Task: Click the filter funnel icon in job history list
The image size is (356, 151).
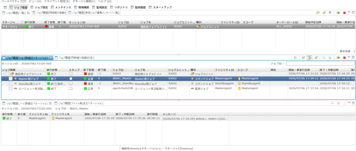Action: point(330,13)
